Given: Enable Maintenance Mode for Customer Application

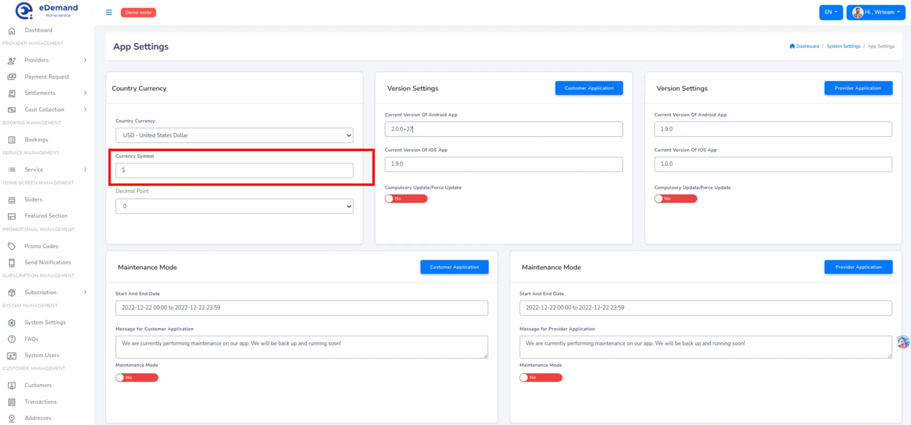Looking at the screenshot, I should click(137, 378).
